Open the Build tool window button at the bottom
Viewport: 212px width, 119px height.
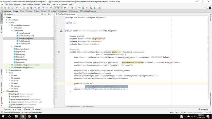(x=27, y=109)
